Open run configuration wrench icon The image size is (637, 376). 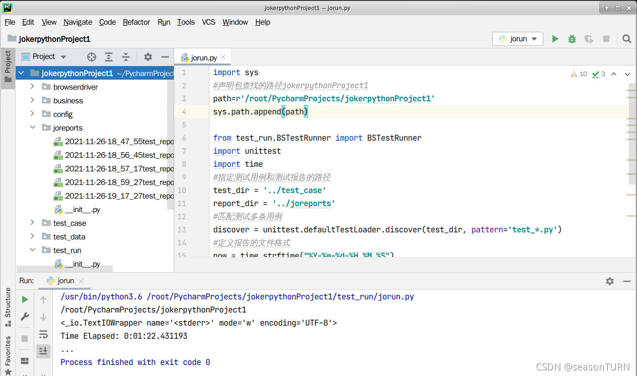point(25,317)
